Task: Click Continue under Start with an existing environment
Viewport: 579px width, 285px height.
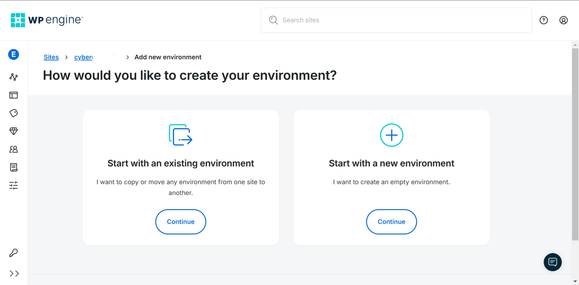Action: coord(181,222)
